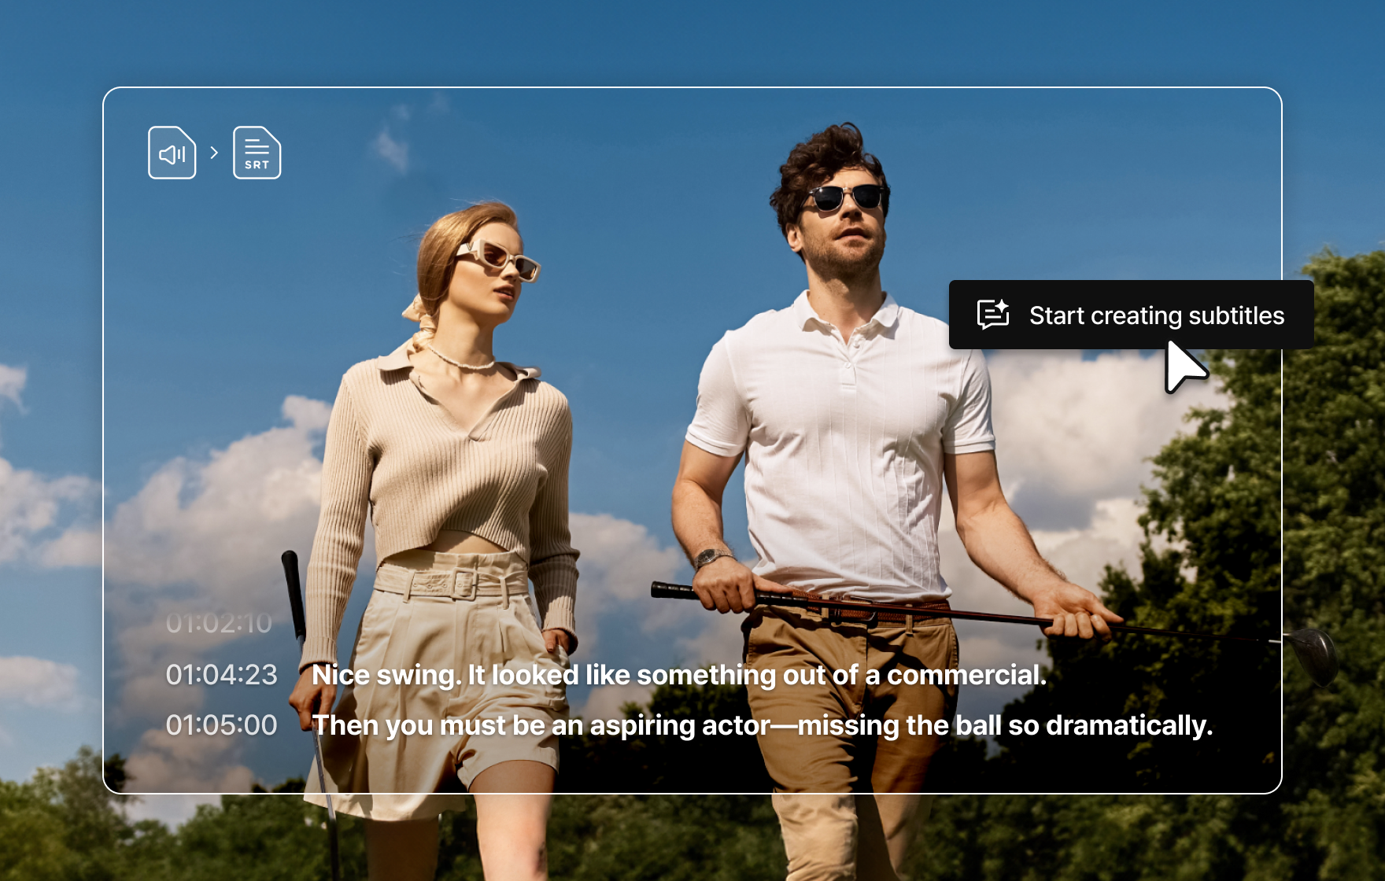
Task: Select the faded 01:02:10 timestamp
Action: (x=219, y=623)
